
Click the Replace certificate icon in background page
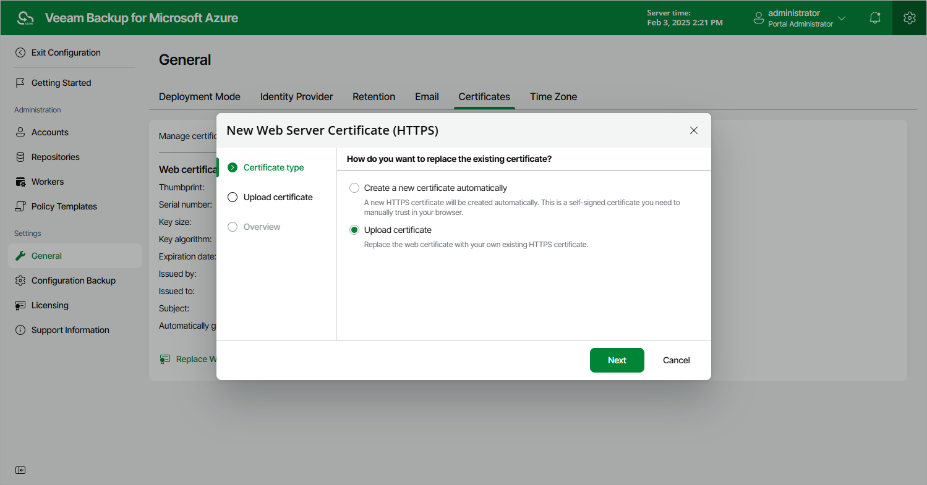tap(165, 359)
